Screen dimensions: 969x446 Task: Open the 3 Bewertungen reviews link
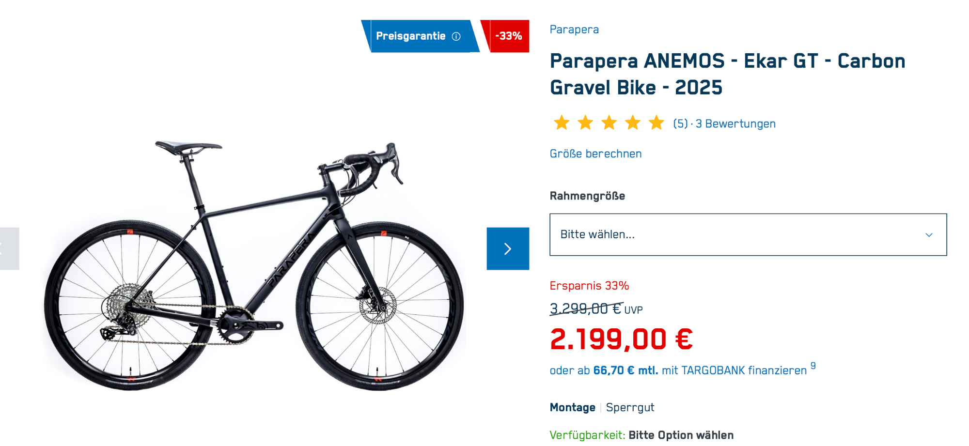(735, 124)
